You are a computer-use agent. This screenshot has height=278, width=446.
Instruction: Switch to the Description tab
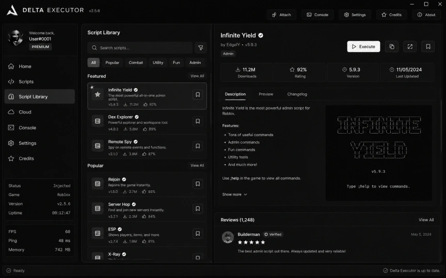click(235, 94)
